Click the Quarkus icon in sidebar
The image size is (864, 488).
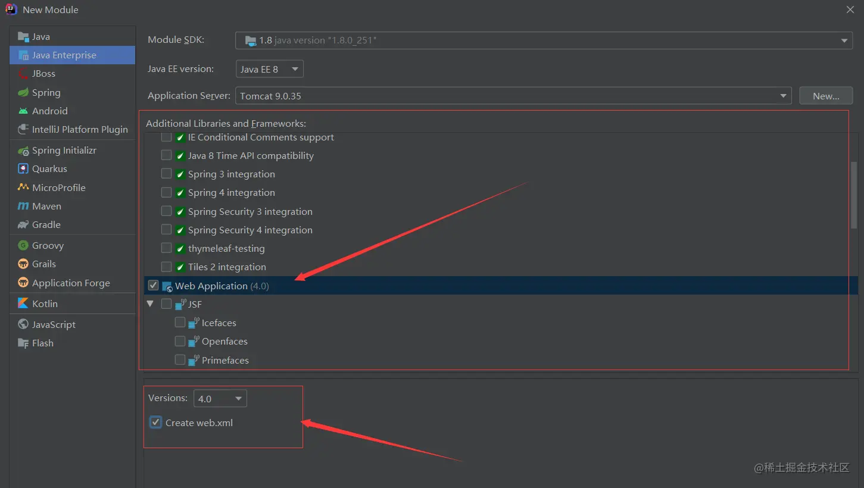coord(23,168)
